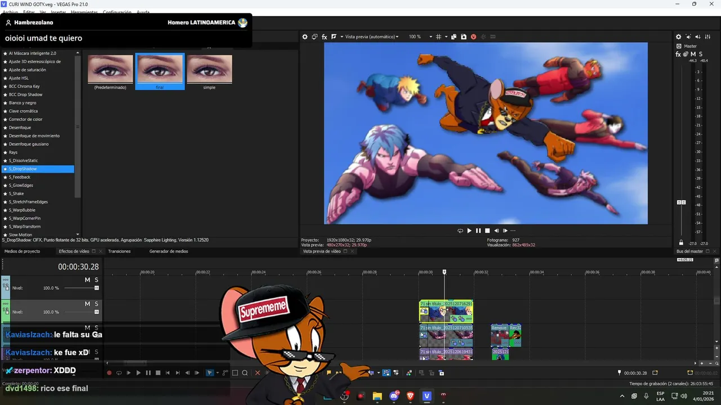Screen dimensions: 721x405
Task: Open Discord from the Windows taskbar
Action: click(394, 396)
